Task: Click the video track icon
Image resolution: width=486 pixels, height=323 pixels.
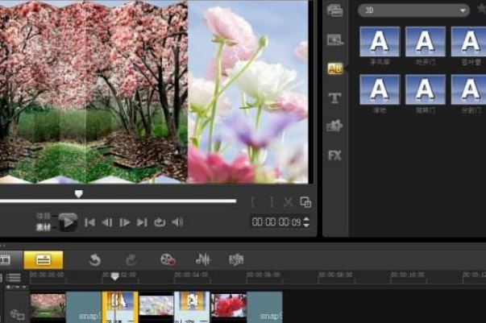Action: point(17,314)
